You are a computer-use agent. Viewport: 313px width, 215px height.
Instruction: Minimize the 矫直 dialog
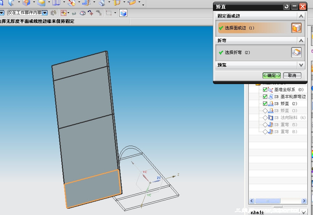(294, 7)
